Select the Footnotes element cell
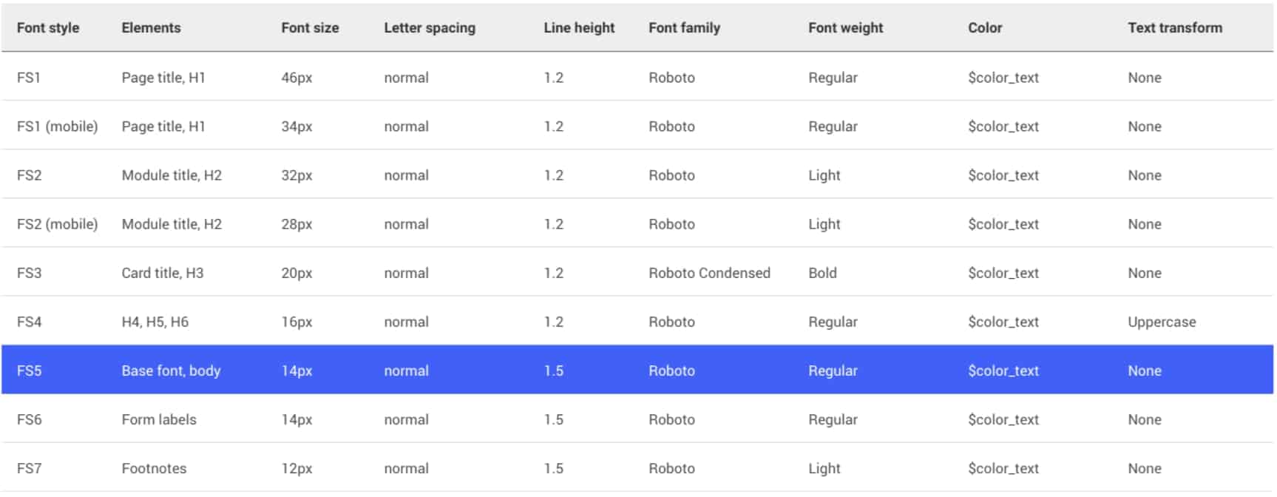The image size is (1277, 497). pos(154,468)
